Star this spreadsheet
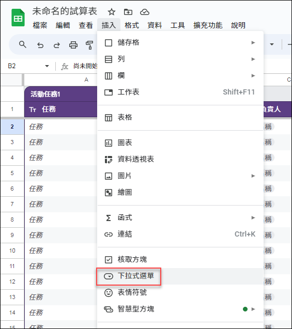292x329 pixels. click(112, 12)
